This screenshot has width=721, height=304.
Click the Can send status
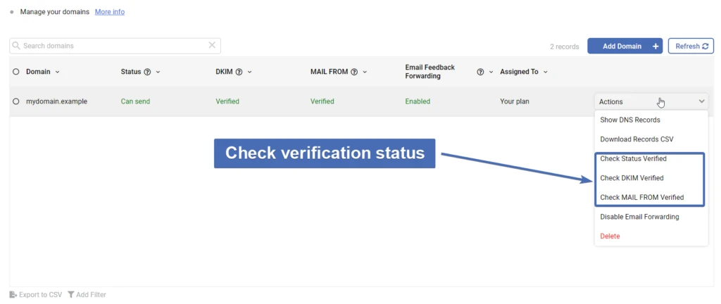coord(135,101)
